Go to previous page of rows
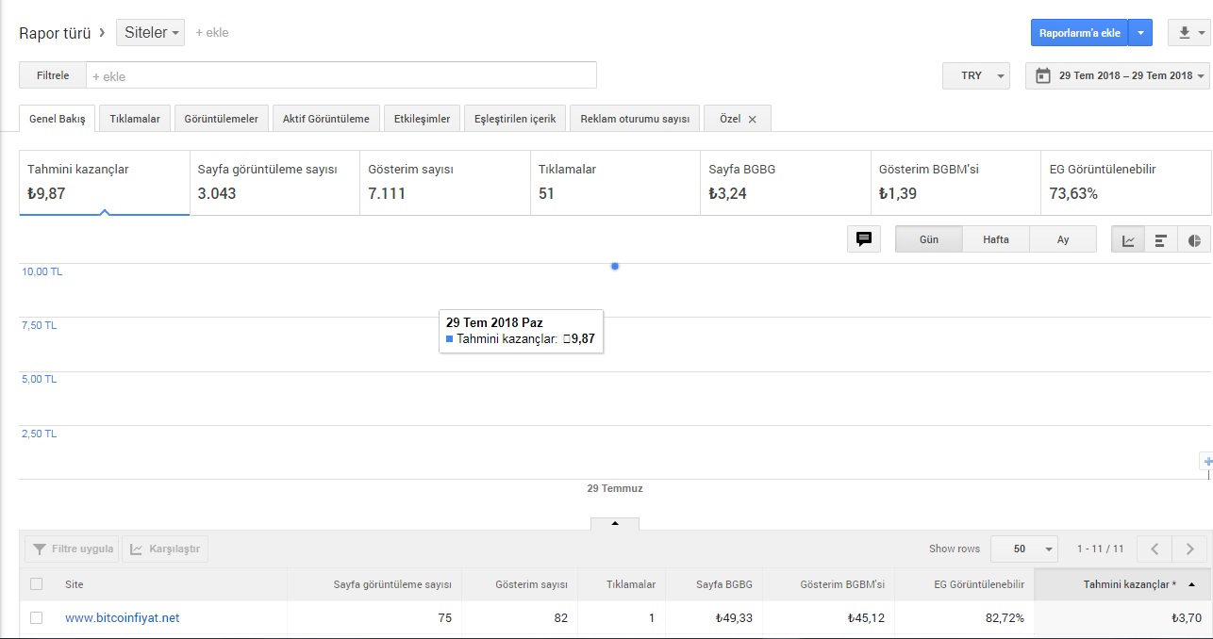The image size is (1213, 639). click(x=1155, y=549)
